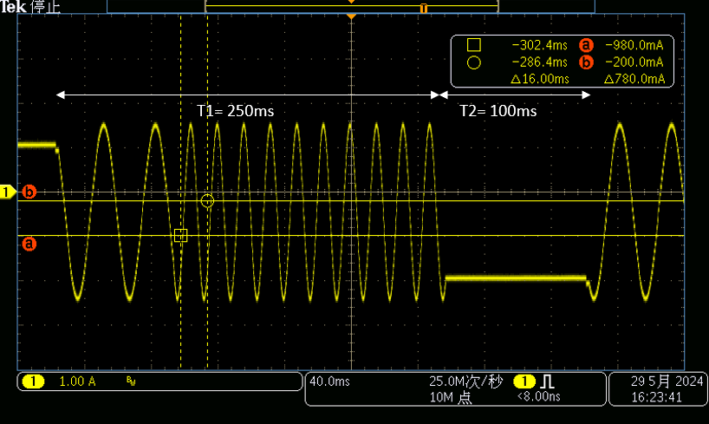The image size is (709, 424).
Task: Click the date and time display
Action: coord(657,389)
